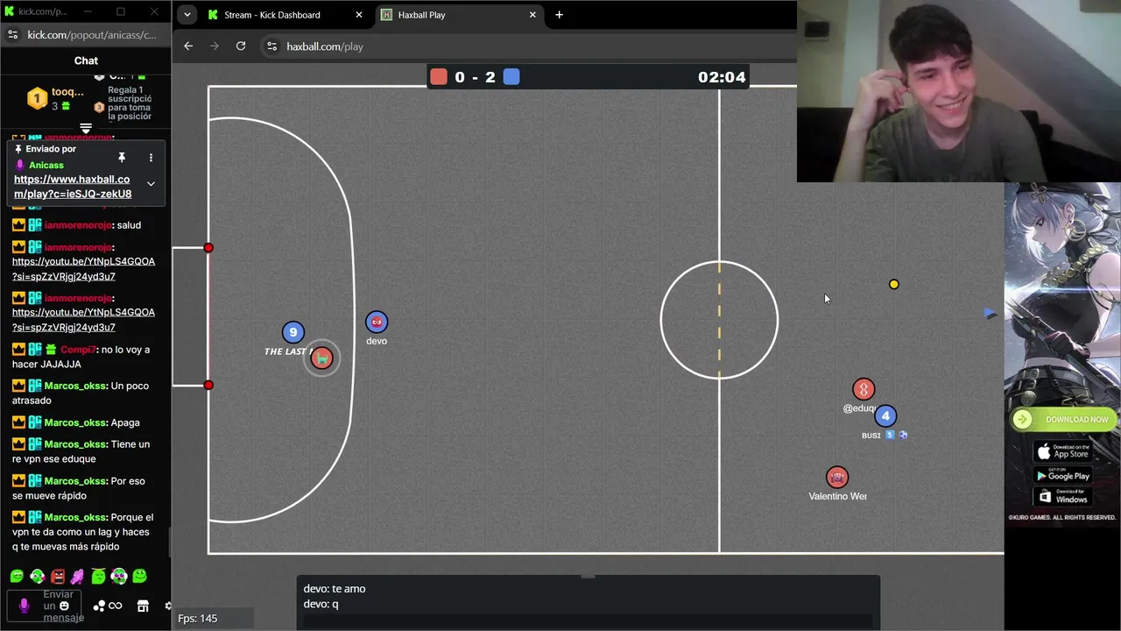1121x631 pixels.
Task: Insert the red angry face emote
Action: click(x=58, y=577)
